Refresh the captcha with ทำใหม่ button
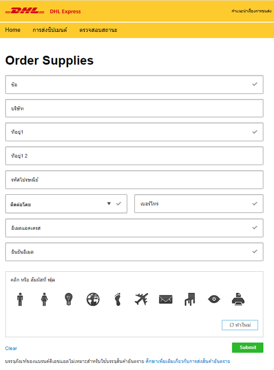This screenshot has height=370, width=274. pos(240,325)
